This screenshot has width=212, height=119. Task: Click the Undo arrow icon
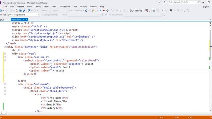(29, 11)
